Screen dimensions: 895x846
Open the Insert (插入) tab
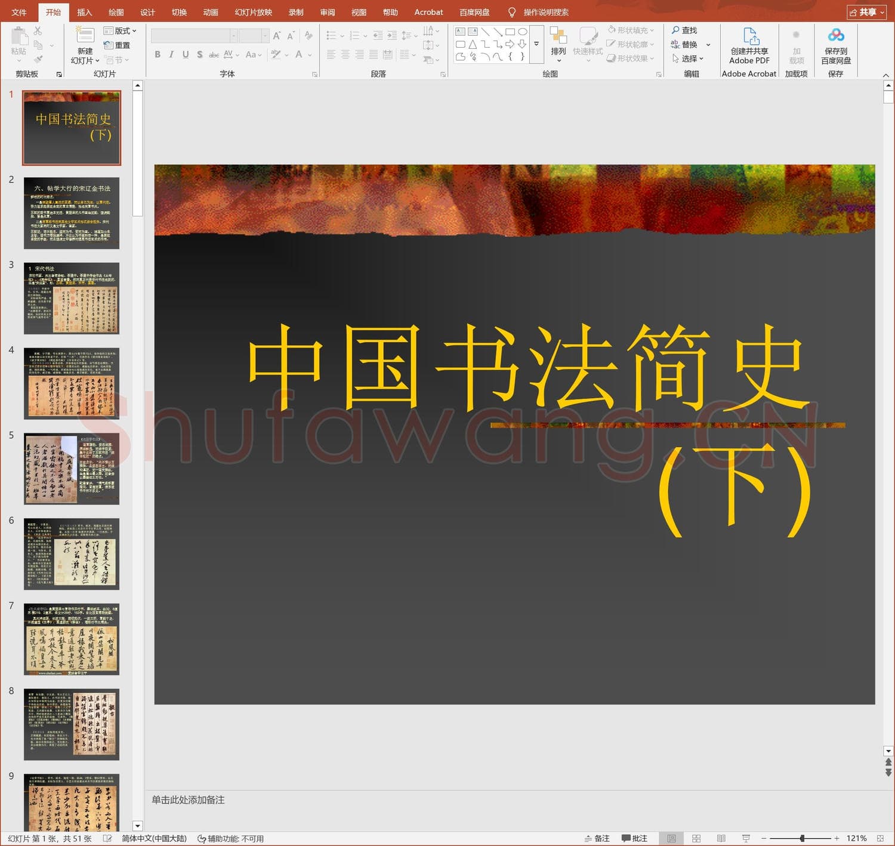point(85,12)
